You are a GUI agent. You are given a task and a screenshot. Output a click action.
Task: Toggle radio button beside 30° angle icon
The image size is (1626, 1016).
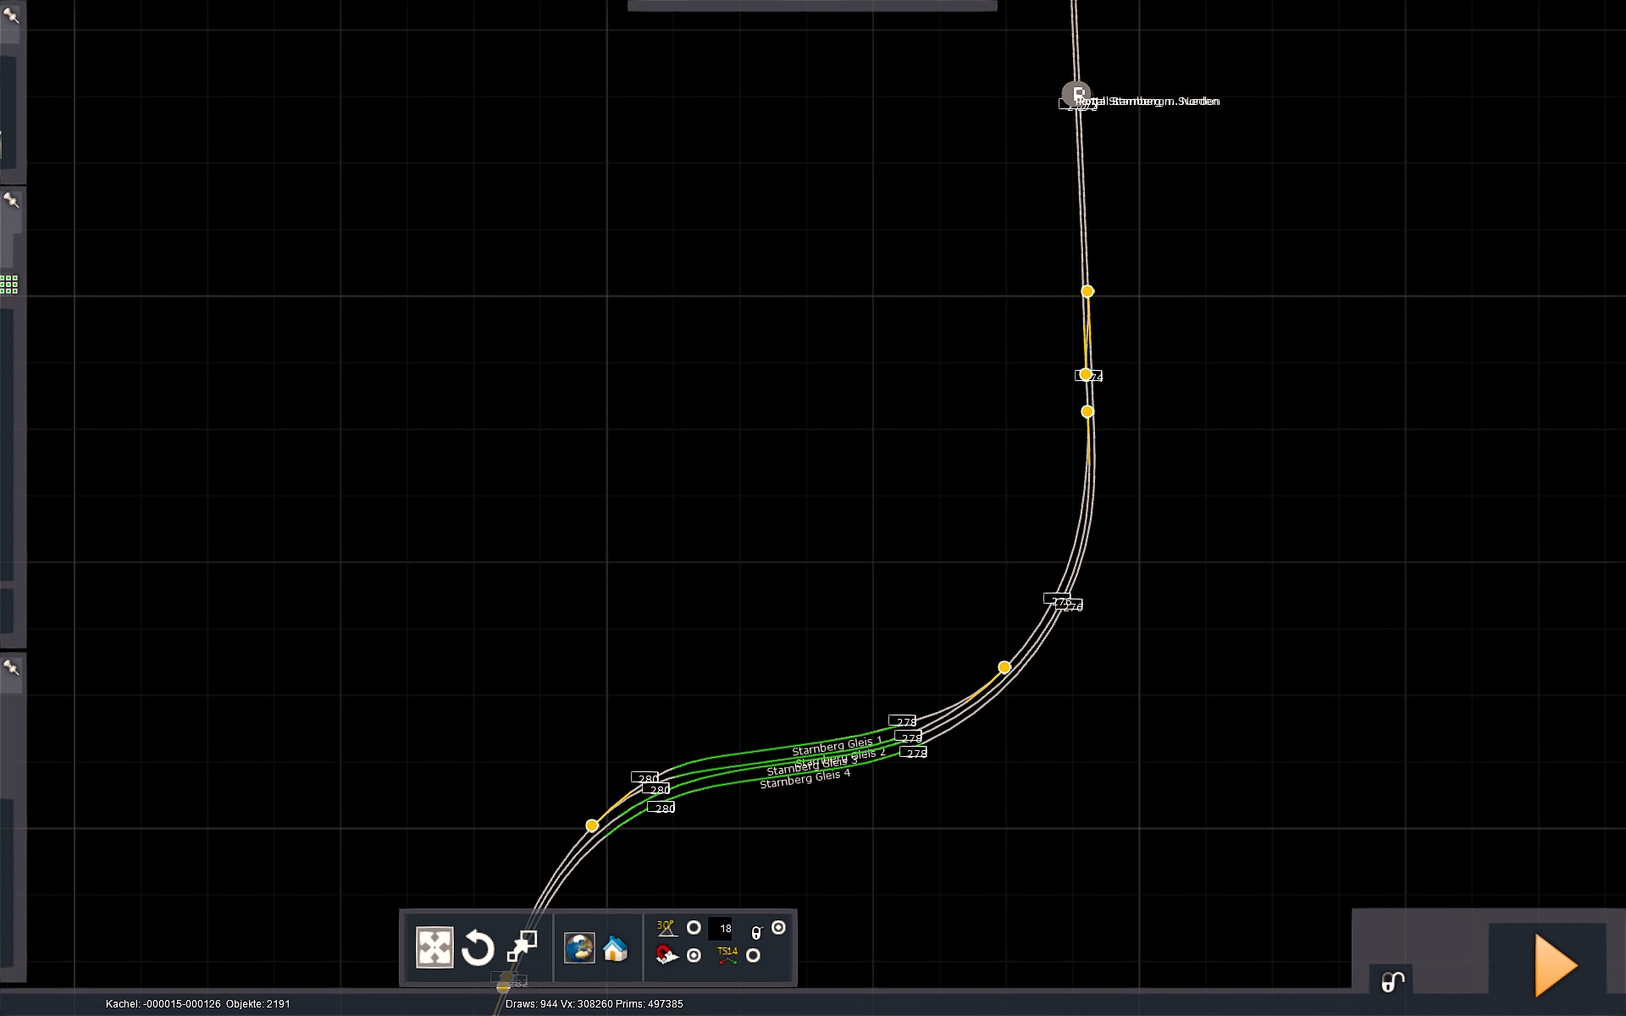pyautogui.click(x=694, y=928)
